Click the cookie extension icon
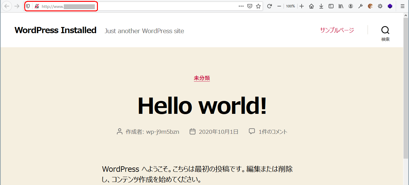This screenshot has width=409, height=185. 370,6
